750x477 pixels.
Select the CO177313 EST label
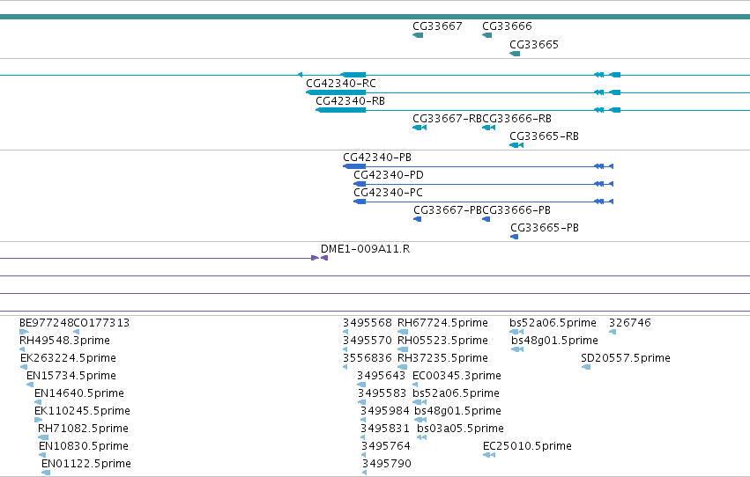(x=101, y=323)
